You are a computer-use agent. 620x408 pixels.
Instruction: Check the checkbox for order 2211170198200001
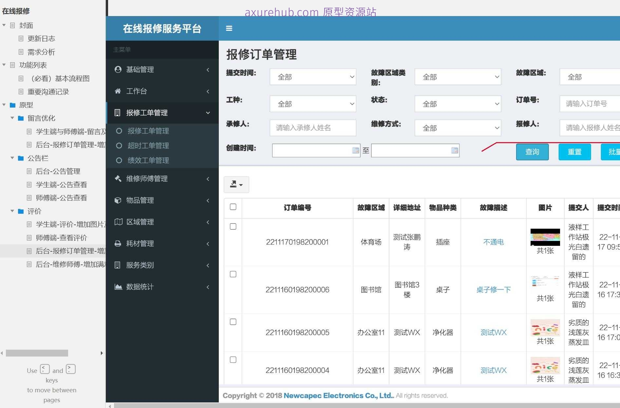(233, 226)
